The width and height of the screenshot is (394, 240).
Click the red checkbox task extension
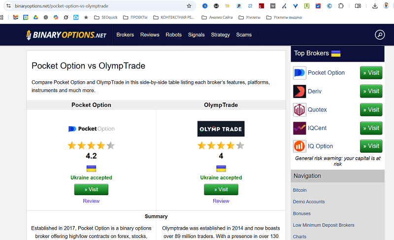pyautogui.click(x=318, y=6)
